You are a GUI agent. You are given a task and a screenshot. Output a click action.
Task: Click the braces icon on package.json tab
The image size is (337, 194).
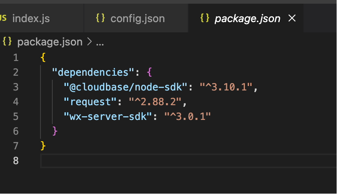tap(204, 18)
